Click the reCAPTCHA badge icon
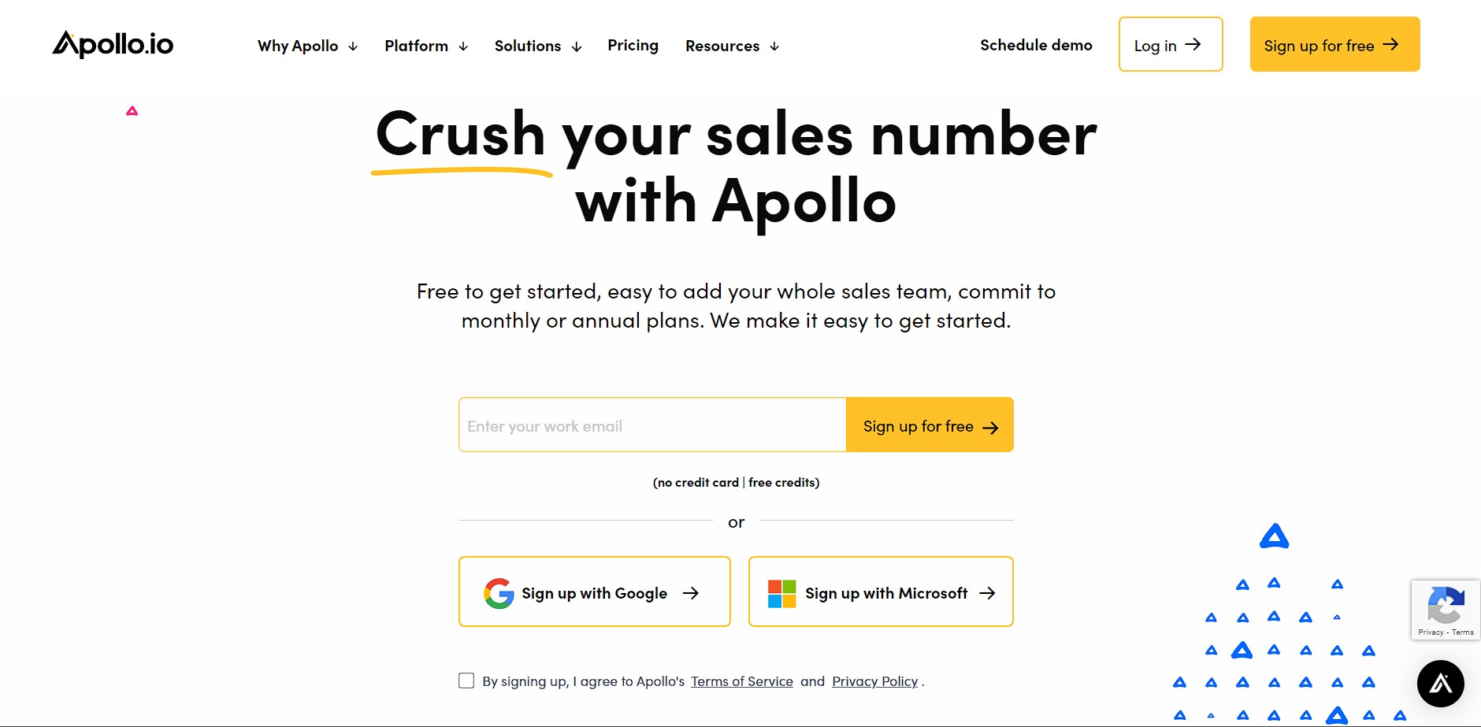This screenshot has height=727, width=1481. coord(1446,605)
